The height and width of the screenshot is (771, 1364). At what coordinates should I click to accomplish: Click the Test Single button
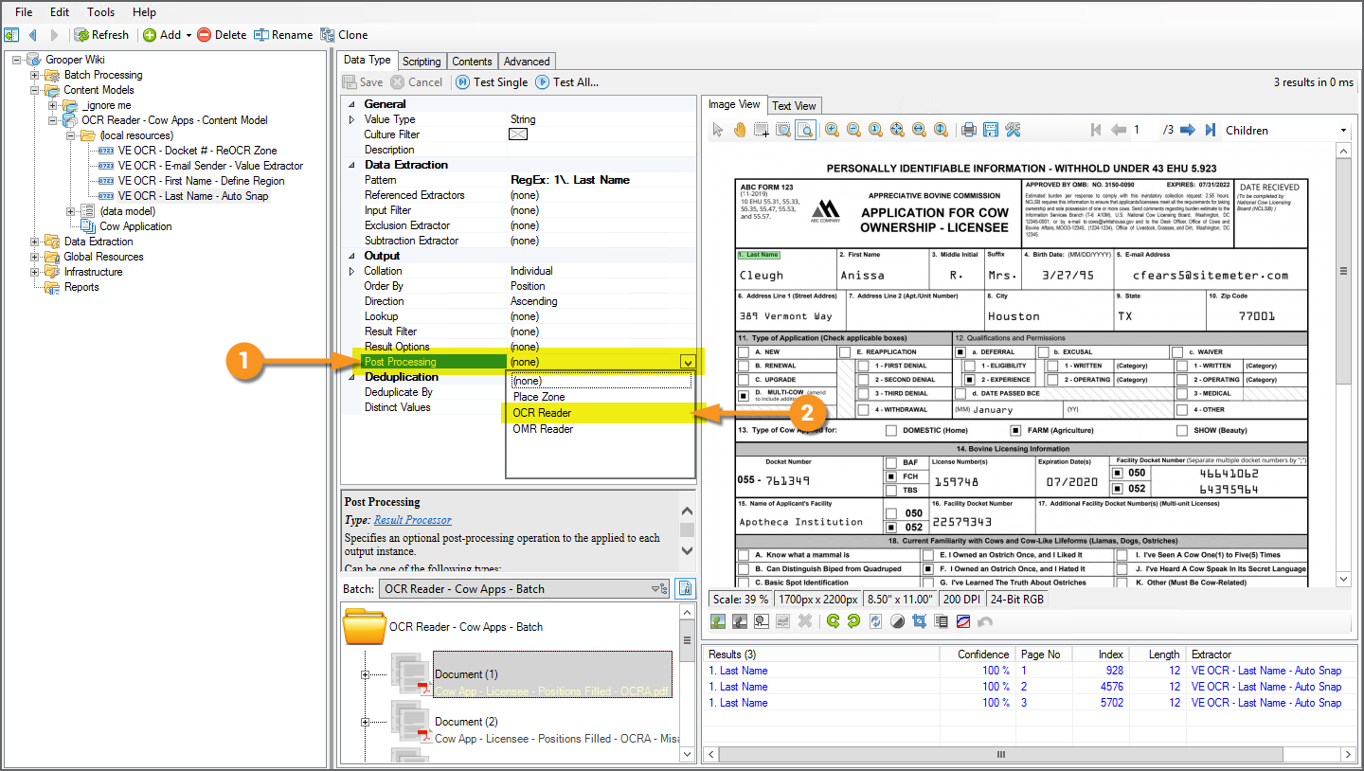pyautogui.click(x=492, y=82)
